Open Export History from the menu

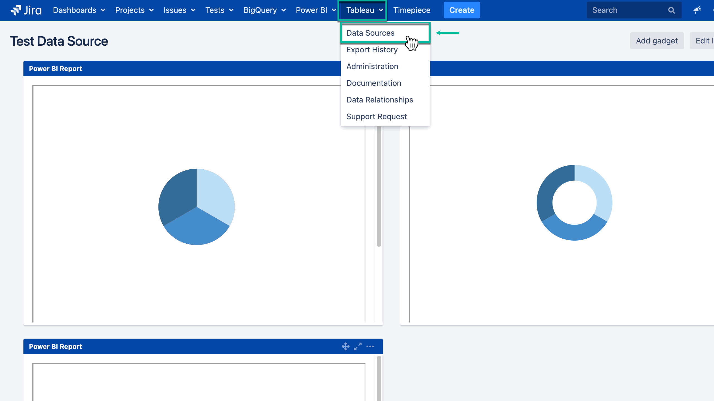[372, 50]
